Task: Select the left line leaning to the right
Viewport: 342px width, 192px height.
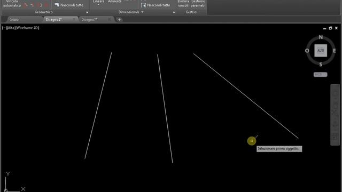Action: (x=98, y=106)
